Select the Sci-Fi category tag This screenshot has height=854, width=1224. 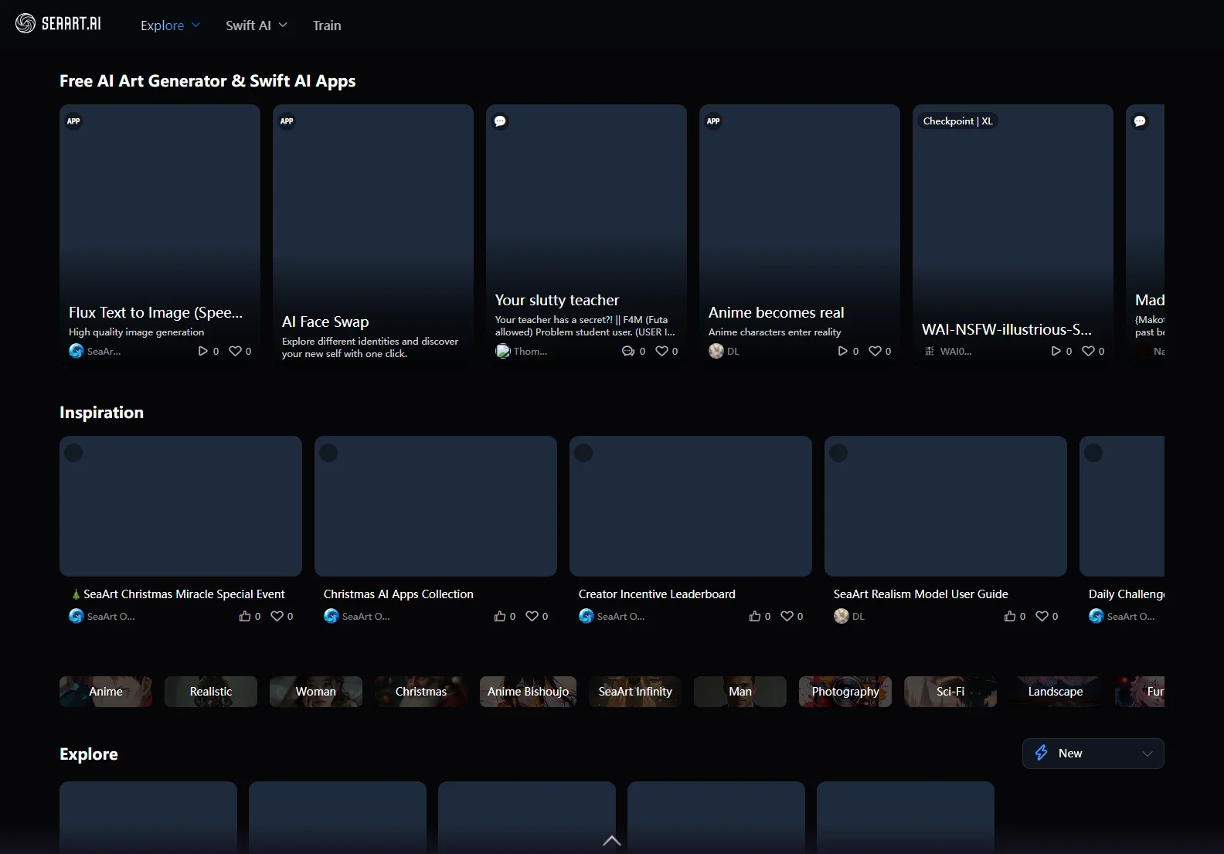950,692
